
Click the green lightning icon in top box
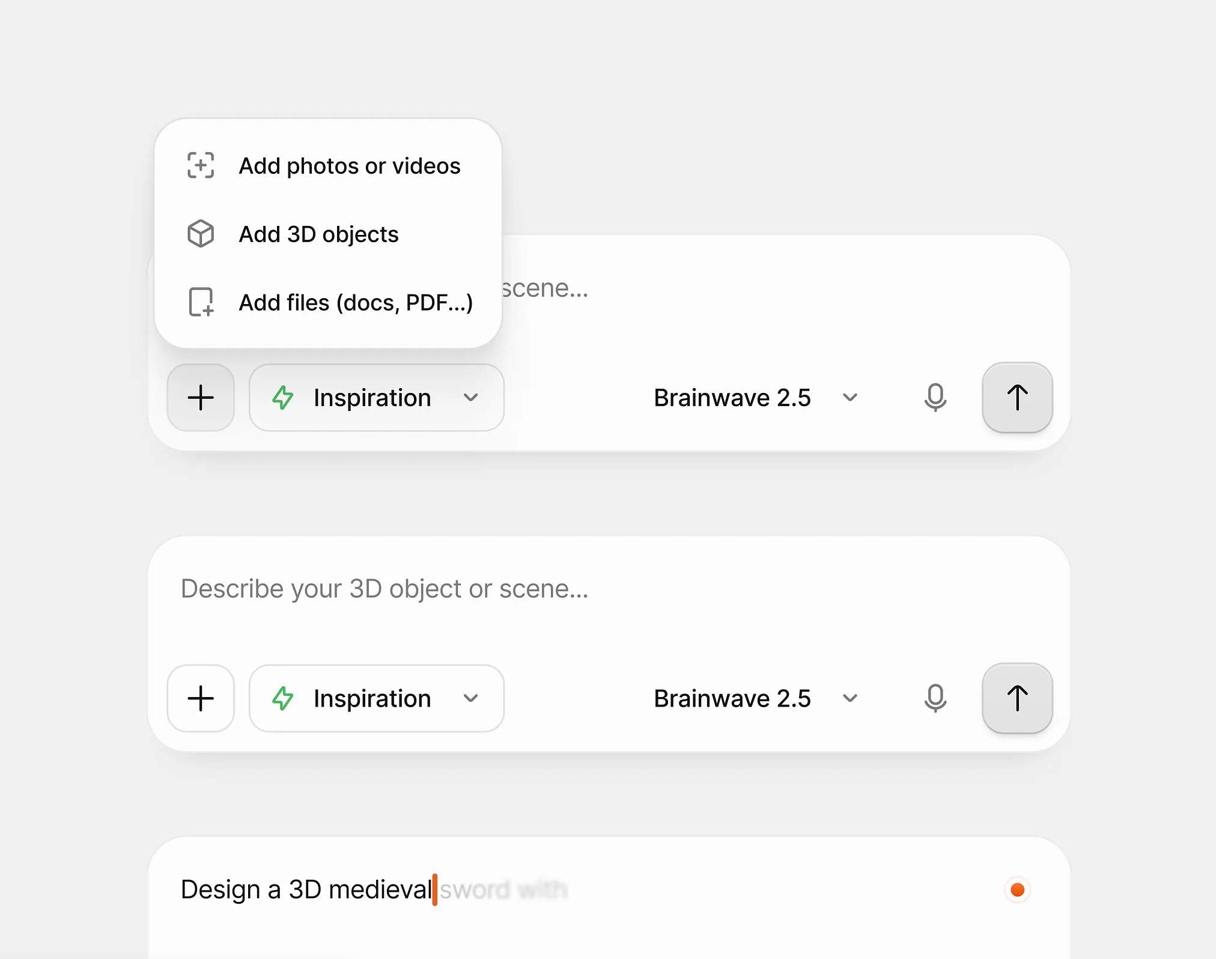[283, 398]
